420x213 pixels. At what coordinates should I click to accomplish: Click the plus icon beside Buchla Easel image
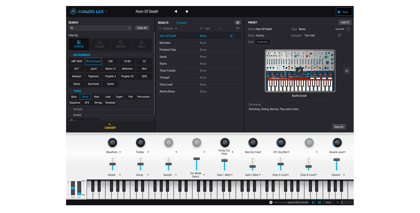[x=347, y=71]
